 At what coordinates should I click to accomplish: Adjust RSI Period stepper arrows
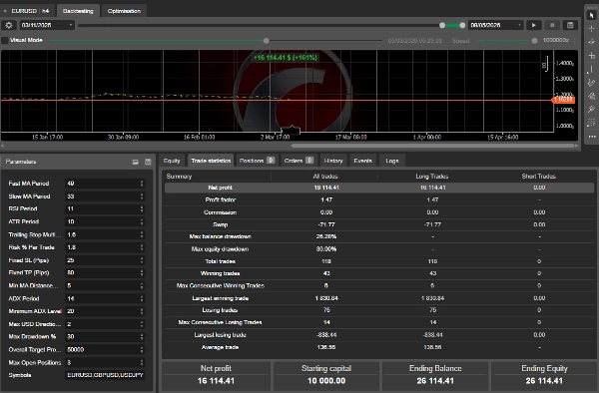(142, 208)
